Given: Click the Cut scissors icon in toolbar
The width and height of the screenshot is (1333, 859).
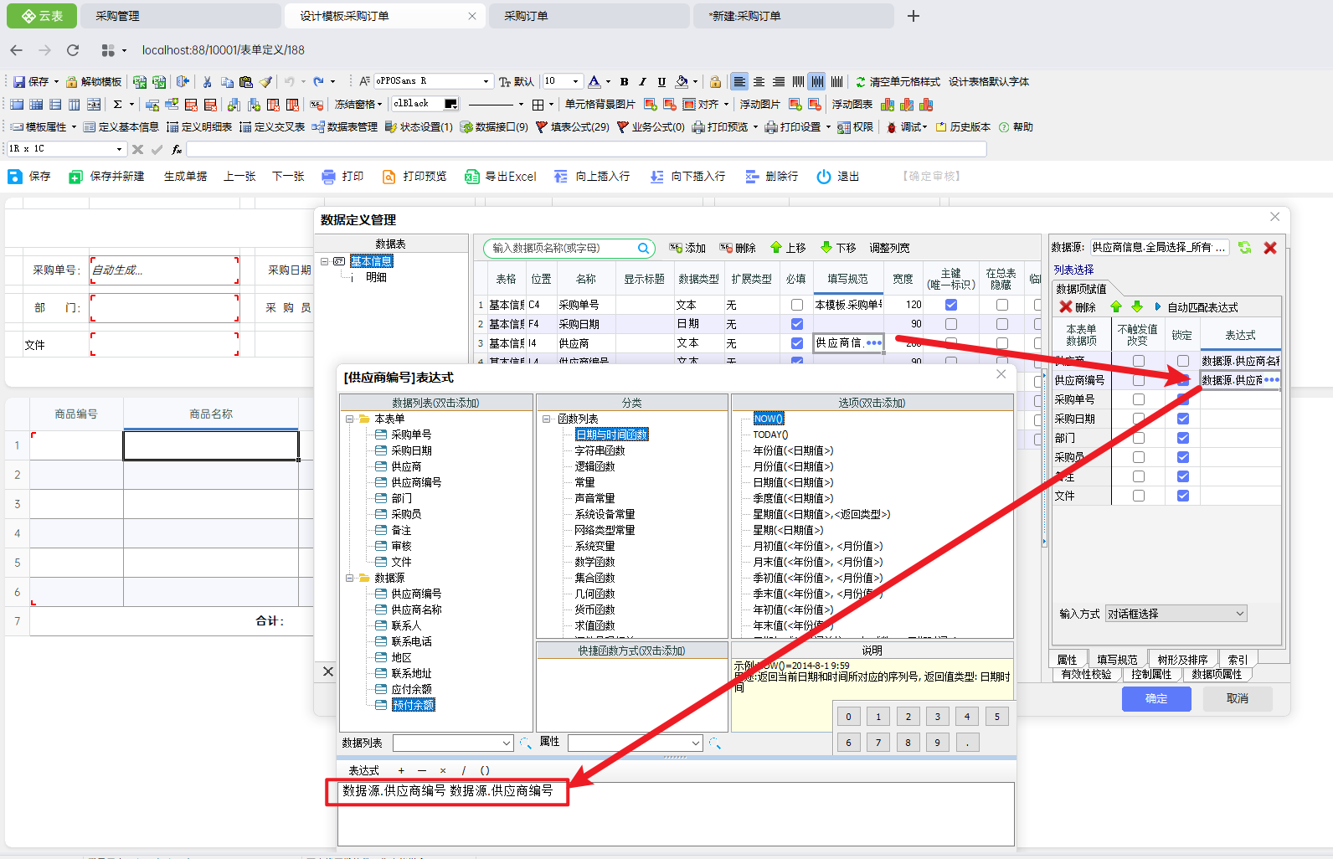Looking at the screenshot, I should [207, 82].
